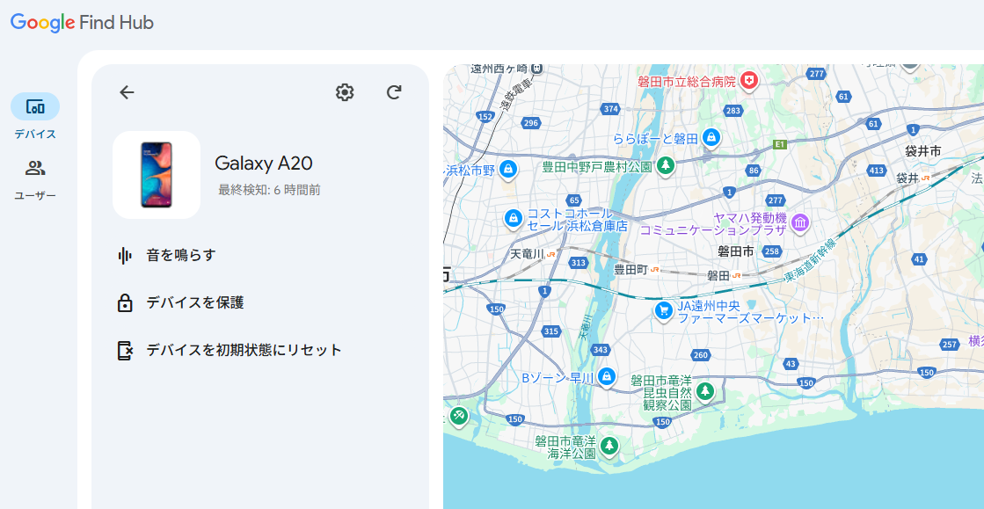This screenshot has height=509, width=984.
Task: Choose デバイスを初期状態にリセット option
Action: tap(243, 350)
